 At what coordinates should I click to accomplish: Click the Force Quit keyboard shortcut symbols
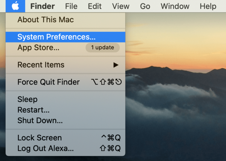point(106,82)
